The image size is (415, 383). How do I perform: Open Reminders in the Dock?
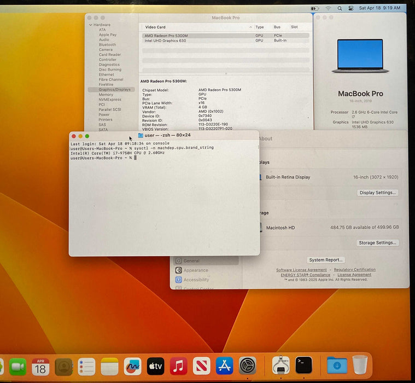point(86,367)
